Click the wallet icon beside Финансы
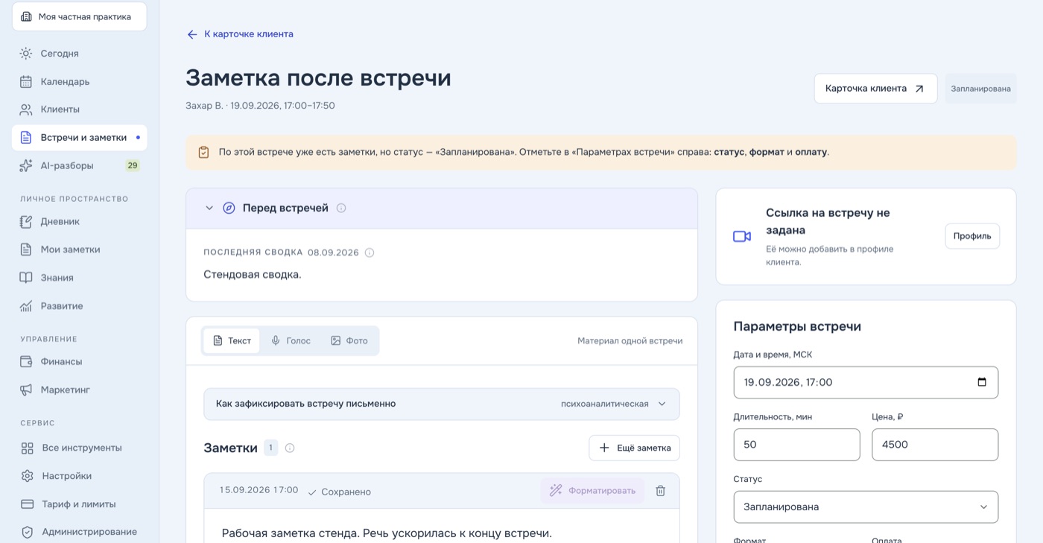This screenshot has width=1043, height=543. coord(26,361)
